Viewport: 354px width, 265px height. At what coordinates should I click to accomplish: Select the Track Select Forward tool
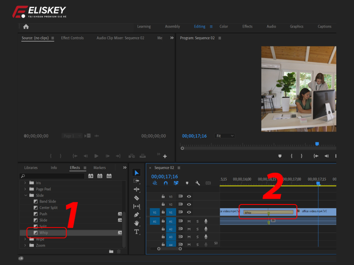(137, 180)
